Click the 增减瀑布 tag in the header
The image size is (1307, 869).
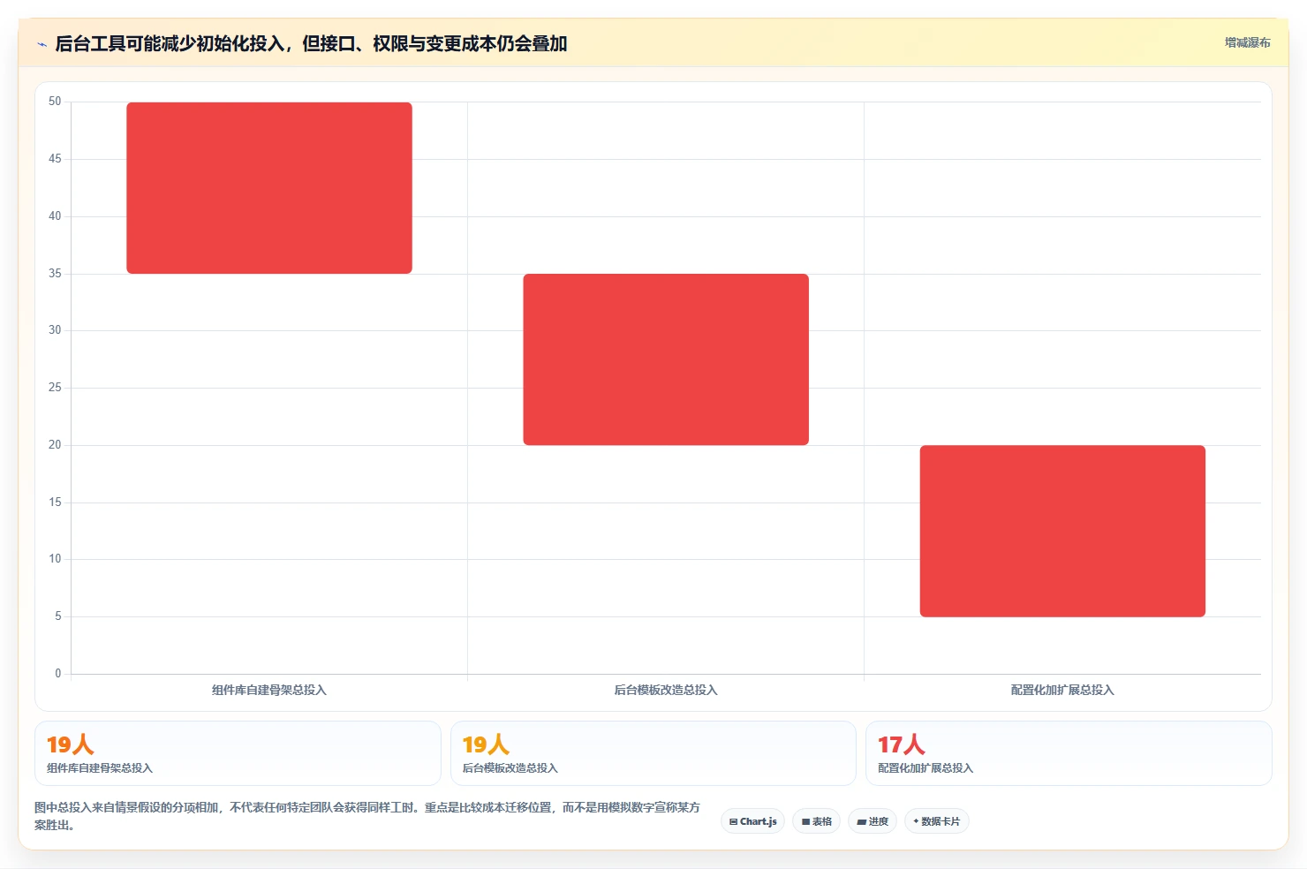click(1247, 42)
